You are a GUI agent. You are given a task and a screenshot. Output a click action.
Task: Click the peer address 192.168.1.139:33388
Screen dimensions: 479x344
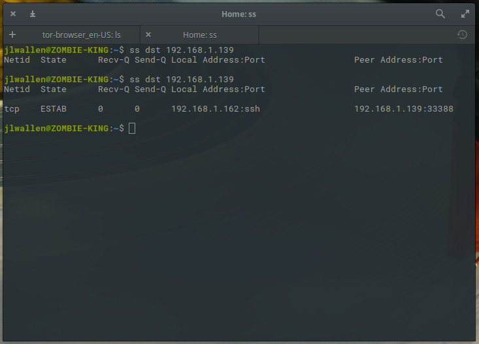click(403, 109)
